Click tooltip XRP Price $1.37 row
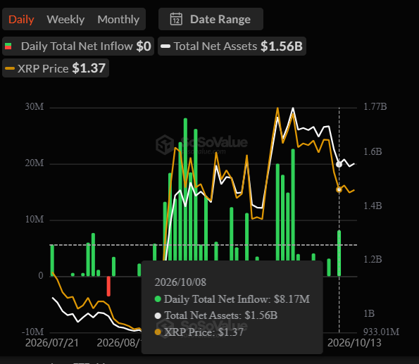 coord(199,332)
